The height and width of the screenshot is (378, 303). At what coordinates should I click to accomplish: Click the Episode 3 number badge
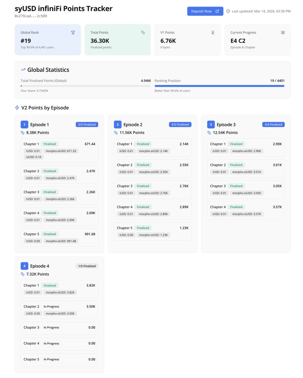click(211, 124)
